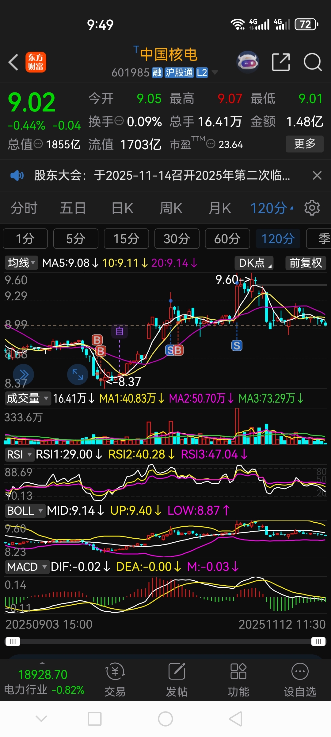This screenshot has width=331, height=737.
Task: Tap the fullscreen expand chart icon
Action: coord(78,374)
